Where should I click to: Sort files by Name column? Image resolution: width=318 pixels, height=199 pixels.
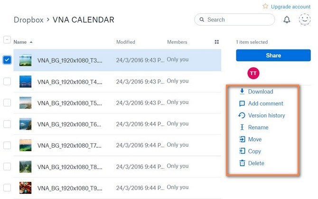[x=20, y=42]
